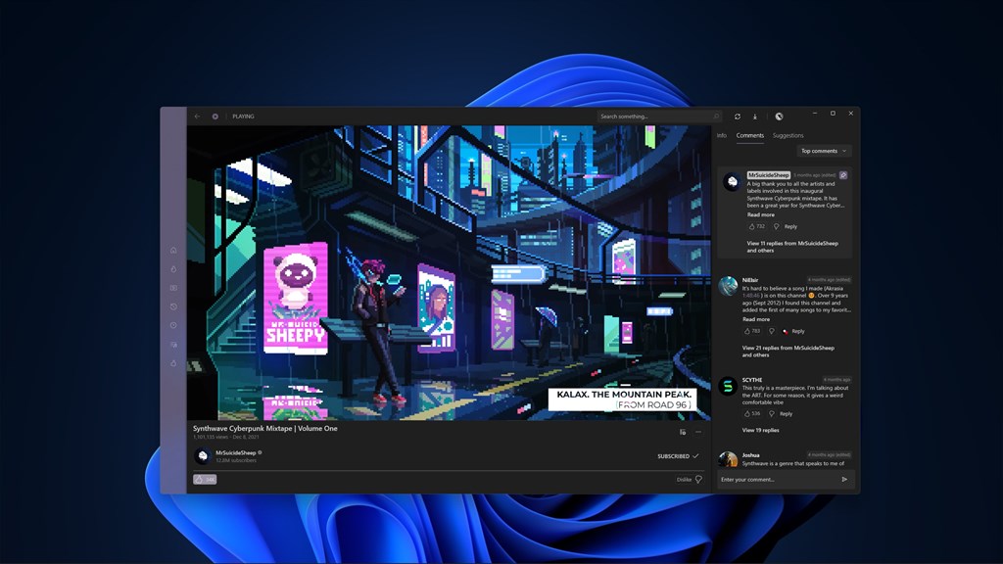Click MrSuicideSheep channel avatar below video
This screenshot has height=564, width=1003.
(x=203, y=456)
